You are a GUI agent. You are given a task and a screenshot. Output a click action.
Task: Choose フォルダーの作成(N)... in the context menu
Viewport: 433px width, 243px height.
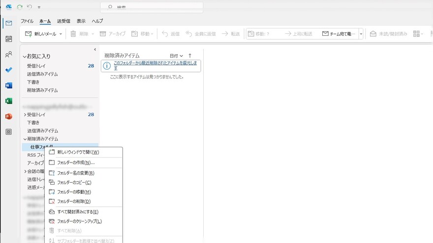tap(84, 162)
